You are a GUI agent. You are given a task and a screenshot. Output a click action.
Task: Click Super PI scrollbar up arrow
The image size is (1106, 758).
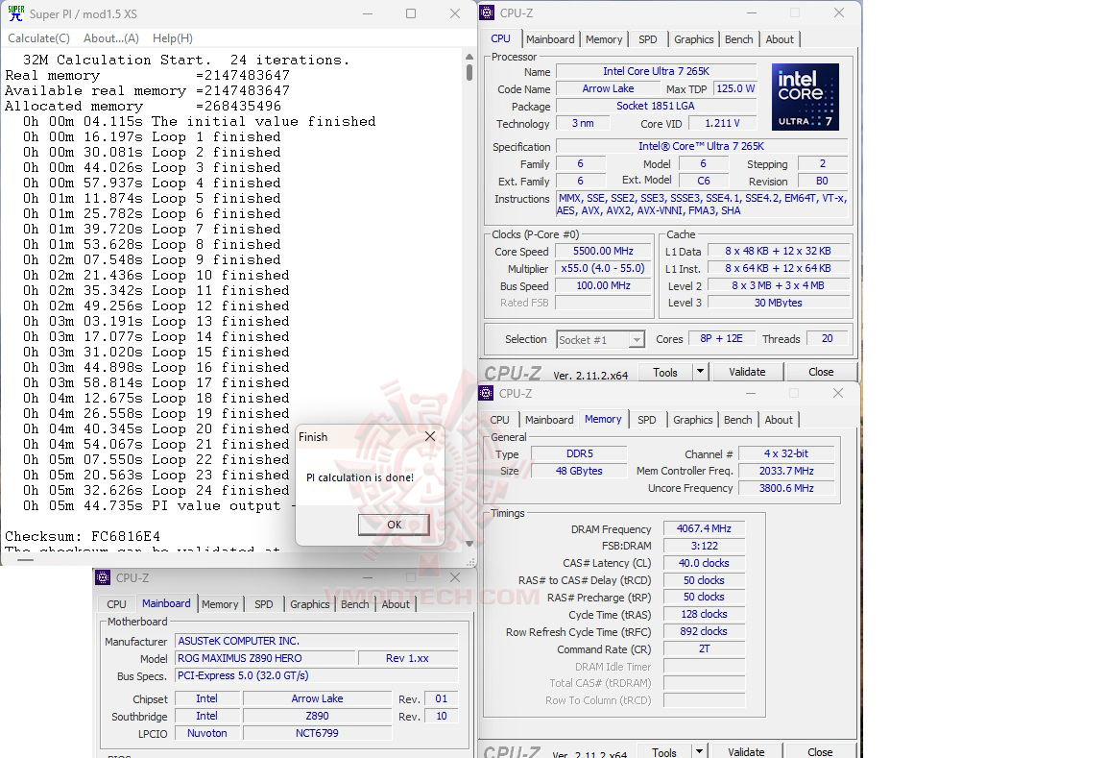[469, 56]
